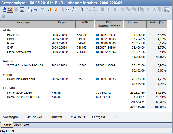Screen dimensions: 173x134
Task: Select the Tabelle tab
Action: [7, 125]
